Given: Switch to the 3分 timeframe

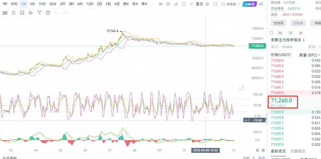Looking at the screenshot, I should pos(32,4).
